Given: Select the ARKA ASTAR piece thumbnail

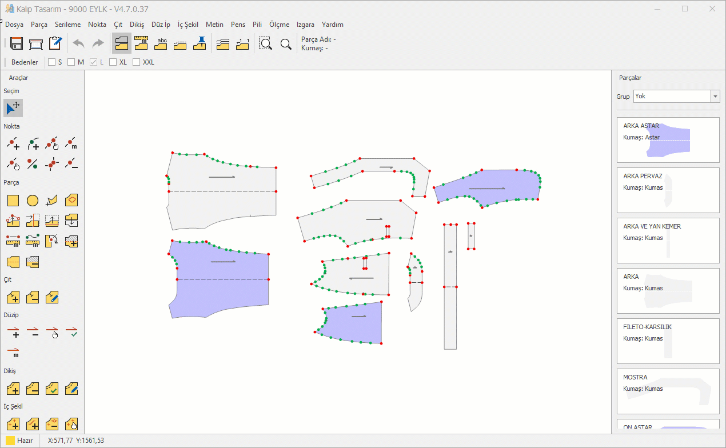Looking at the screenshot, I should point(668,140).
